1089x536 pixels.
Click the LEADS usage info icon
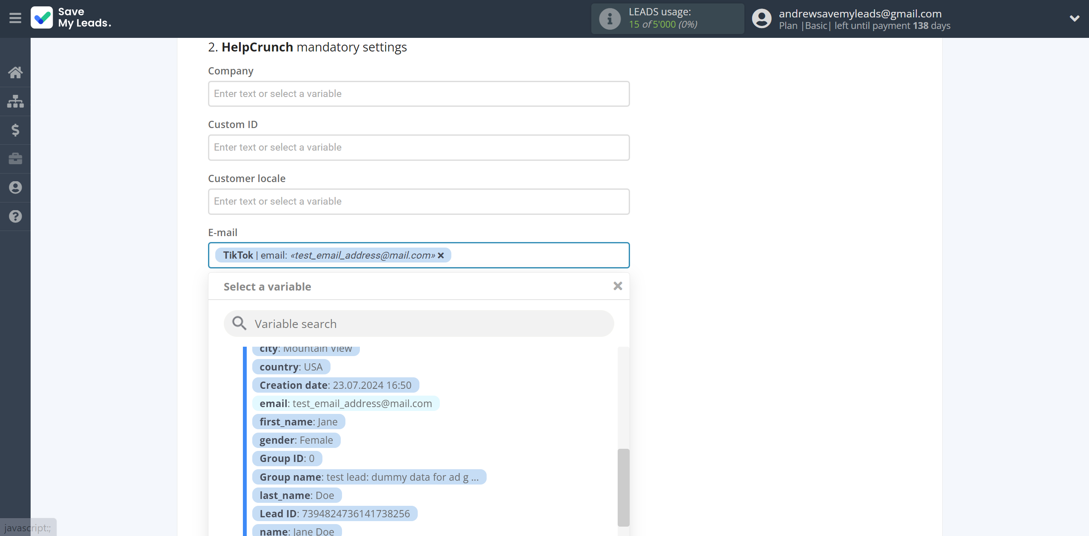[x=610, y=19]
